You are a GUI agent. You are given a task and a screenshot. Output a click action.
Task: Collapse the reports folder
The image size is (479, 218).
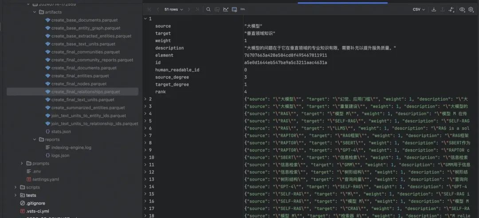pyautogui.click(x=35, y=140)
